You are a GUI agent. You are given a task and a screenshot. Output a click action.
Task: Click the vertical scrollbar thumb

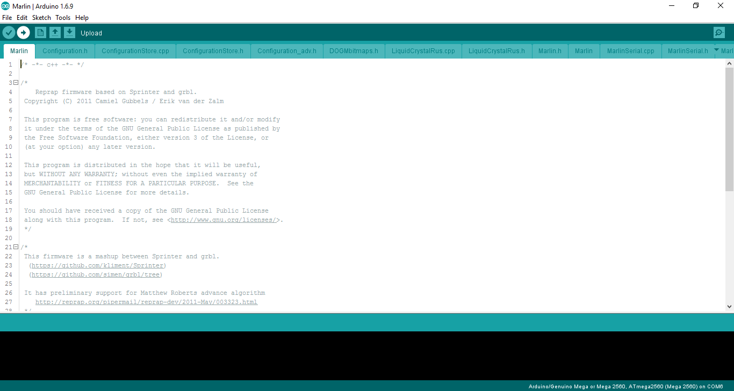click(729, 129)
